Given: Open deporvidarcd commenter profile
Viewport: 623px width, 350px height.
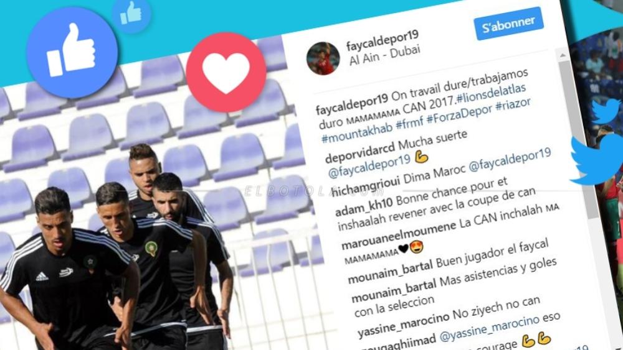Looking at the screenshot, I should (360, 153).
